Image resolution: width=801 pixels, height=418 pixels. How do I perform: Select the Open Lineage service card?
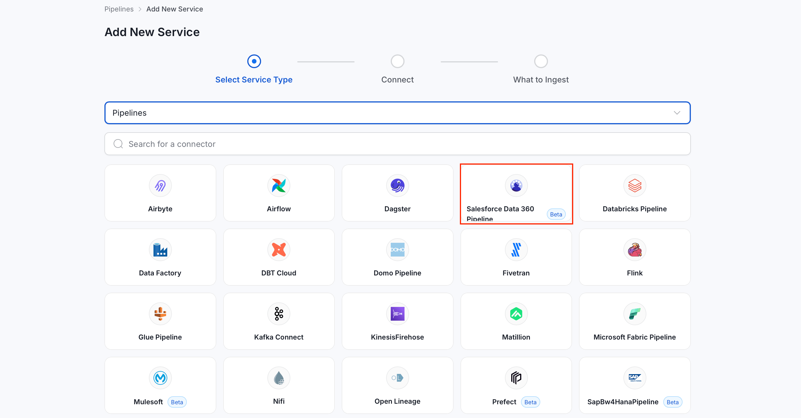397,385
